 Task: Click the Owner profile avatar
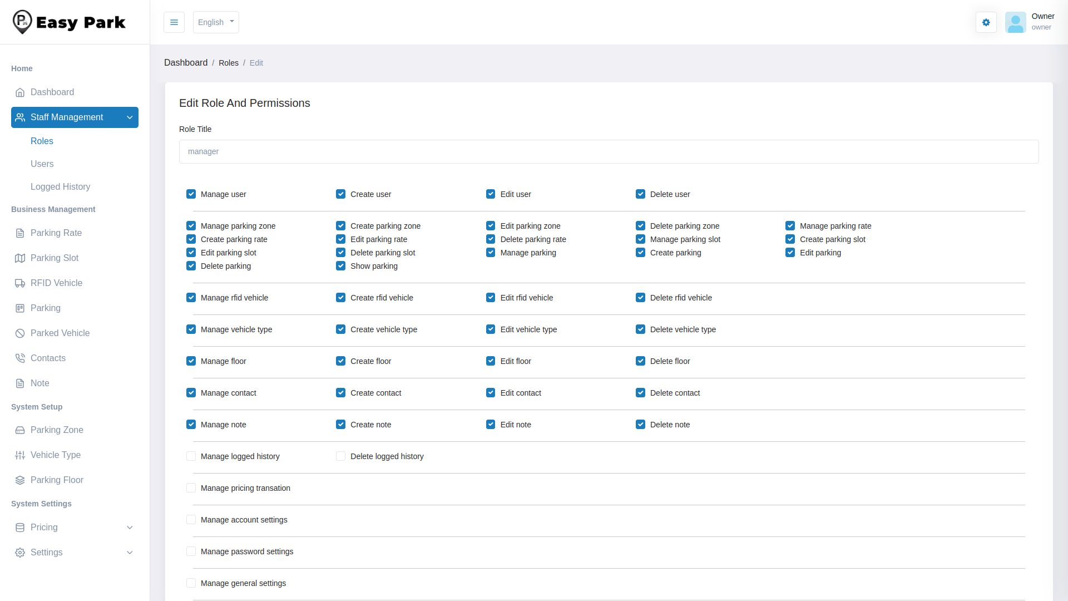pos(1015,22)
